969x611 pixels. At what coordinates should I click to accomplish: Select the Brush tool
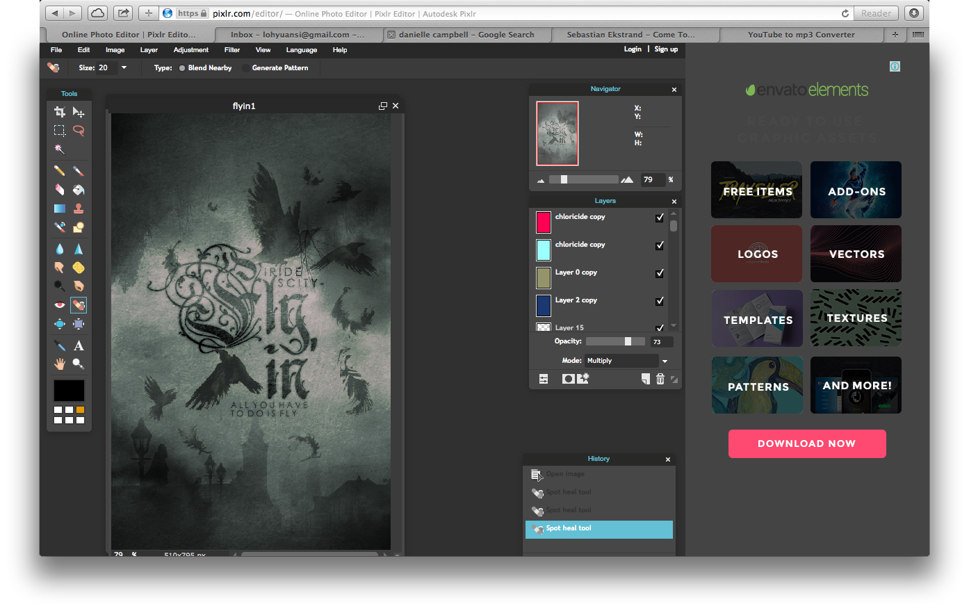(79, 171)
